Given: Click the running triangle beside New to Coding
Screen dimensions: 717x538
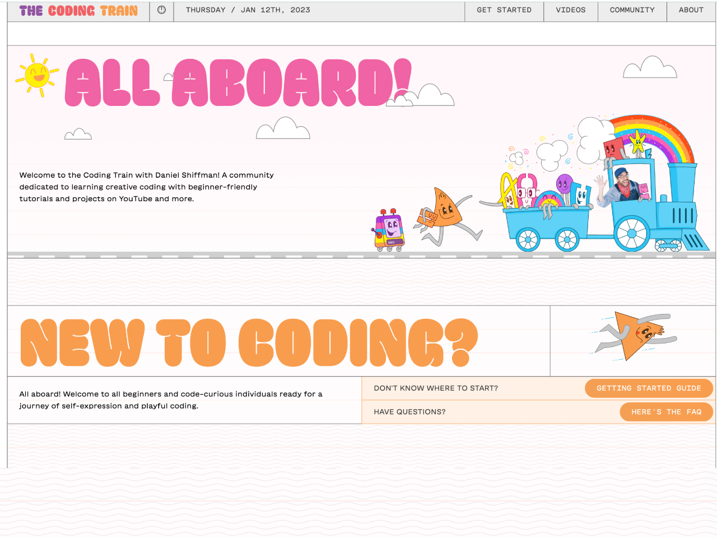Looking at the screenshot, I should 634,335.
